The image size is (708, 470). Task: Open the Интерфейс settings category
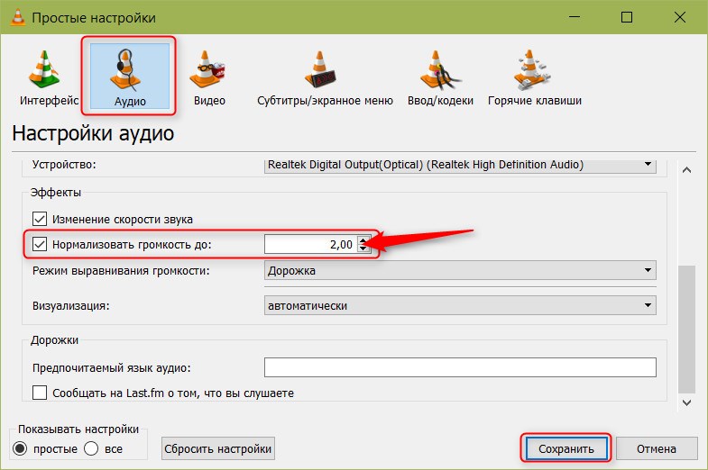[48, 77]
